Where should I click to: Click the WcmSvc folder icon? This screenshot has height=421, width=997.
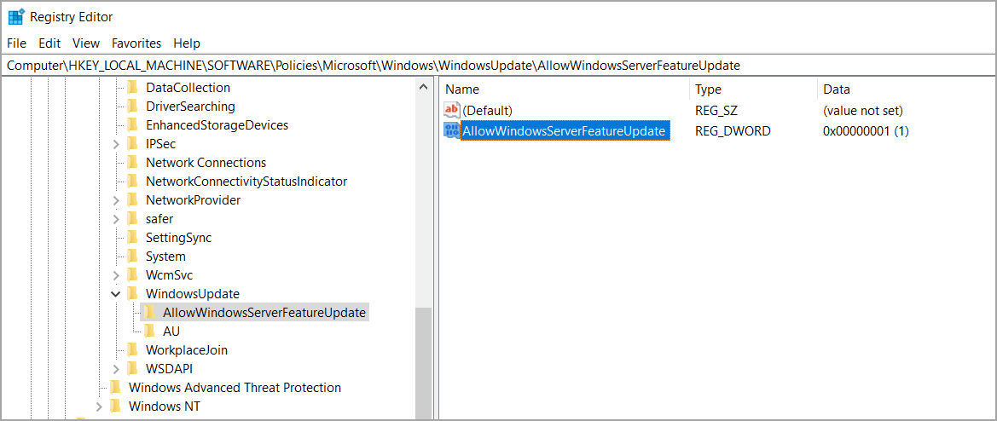tap(132, 275)
